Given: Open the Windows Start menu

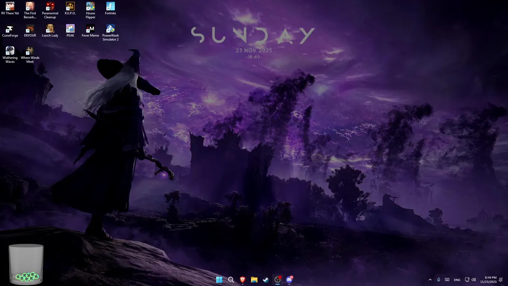Looking at the screenshot, I should point(219,280).
